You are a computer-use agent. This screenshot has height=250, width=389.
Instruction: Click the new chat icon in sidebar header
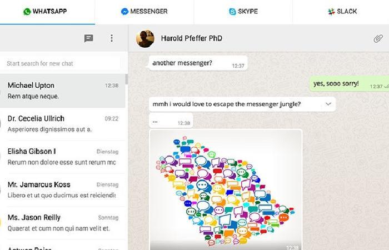[88, 38]
